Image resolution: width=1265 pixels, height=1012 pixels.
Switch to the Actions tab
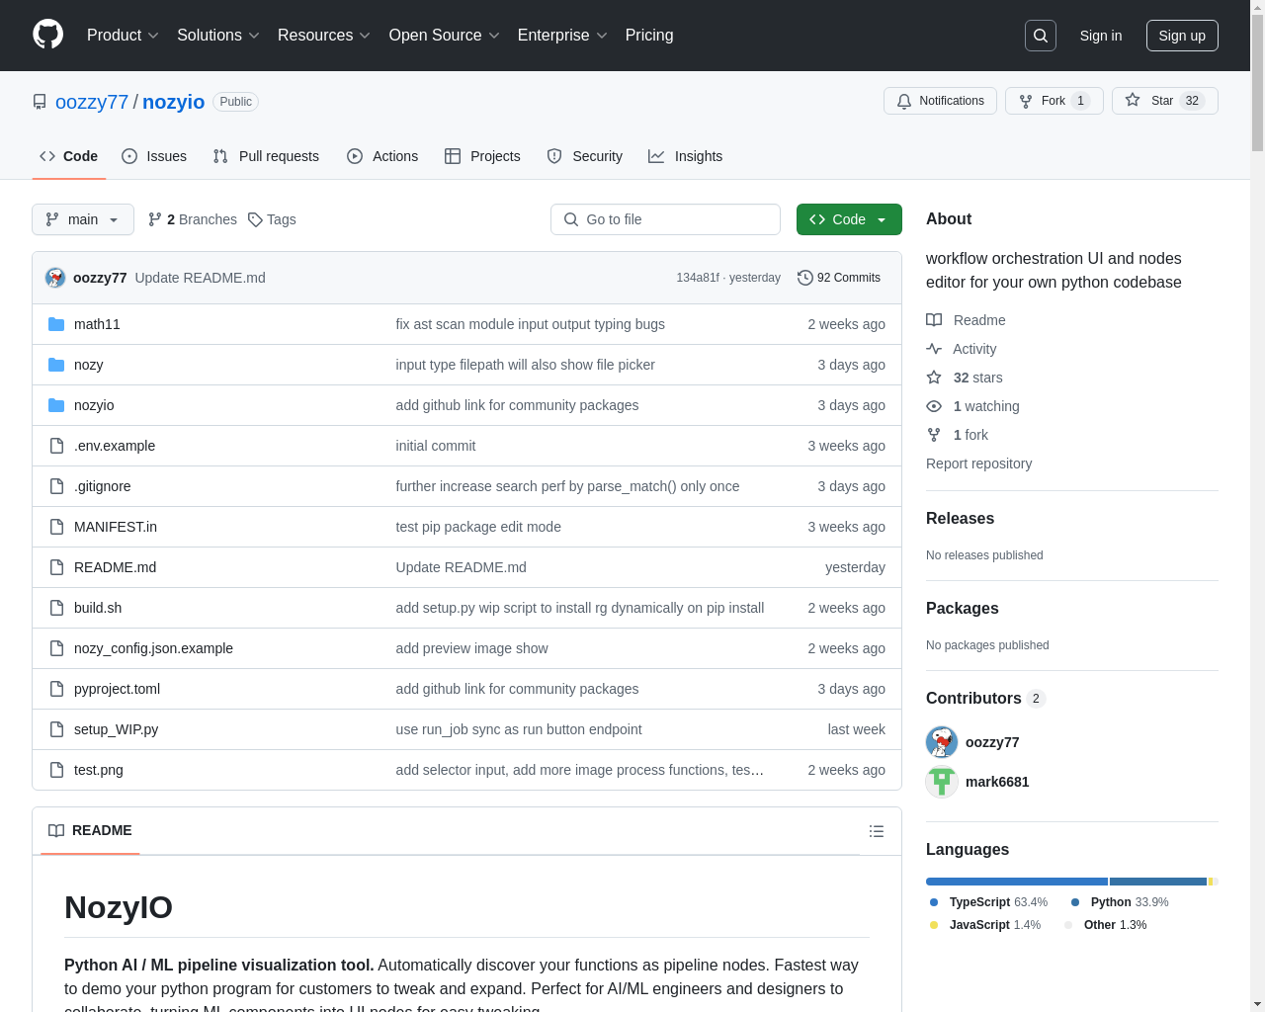382,156
